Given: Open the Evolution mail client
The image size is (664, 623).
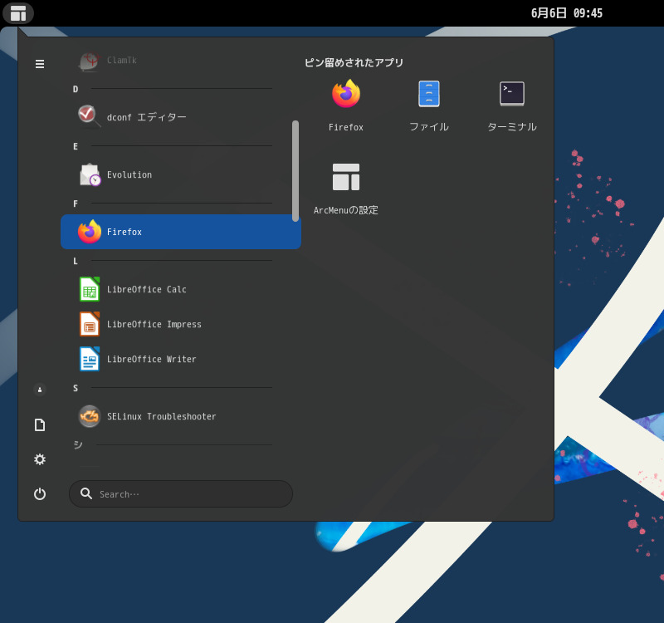Looking at the screenshot, I should (x=129, y=174).
